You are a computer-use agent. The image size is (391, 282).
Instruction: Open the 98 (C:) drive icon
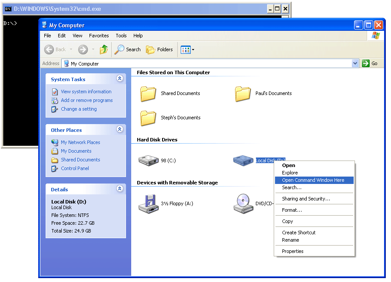[x=149, y=161]
